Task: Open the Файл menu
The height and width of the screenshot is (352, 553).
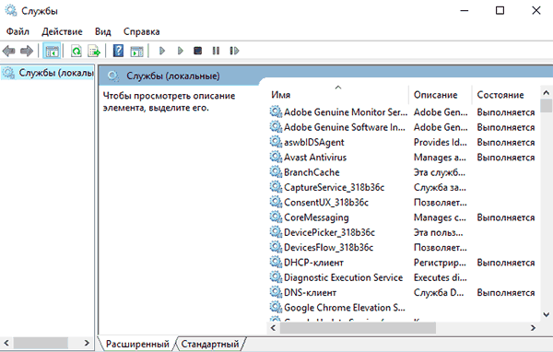Action: (x=18, y=31)
